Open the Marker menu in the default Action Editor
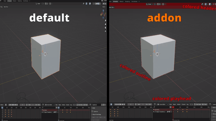This screenshot has width=216, height=121. (64, 105)
